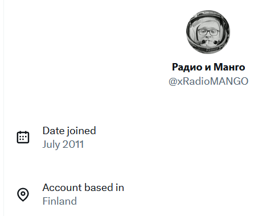This screenshot has height=216, width=266.
Task: Click the calendar icon beside Date joined
Action: coord(23,137)
